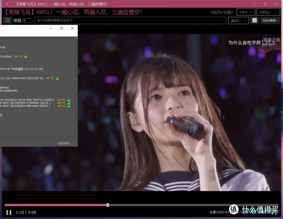
Task: Maximize the video player window
Action: (265, 4)
